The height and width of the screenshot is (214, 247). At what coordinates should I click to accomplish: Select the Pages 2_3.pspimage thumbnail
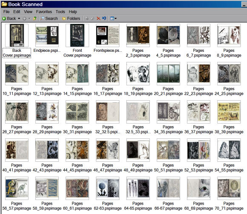click(x=138, y=35)
